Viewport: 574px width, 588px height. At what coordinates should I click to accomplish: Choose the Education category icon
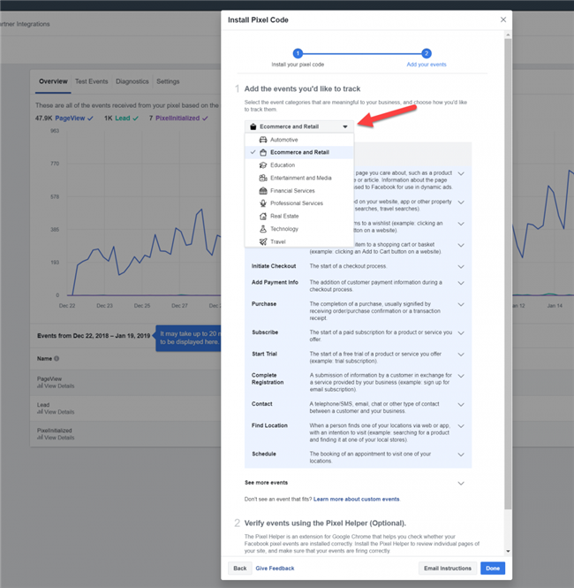tap(262, 165)
